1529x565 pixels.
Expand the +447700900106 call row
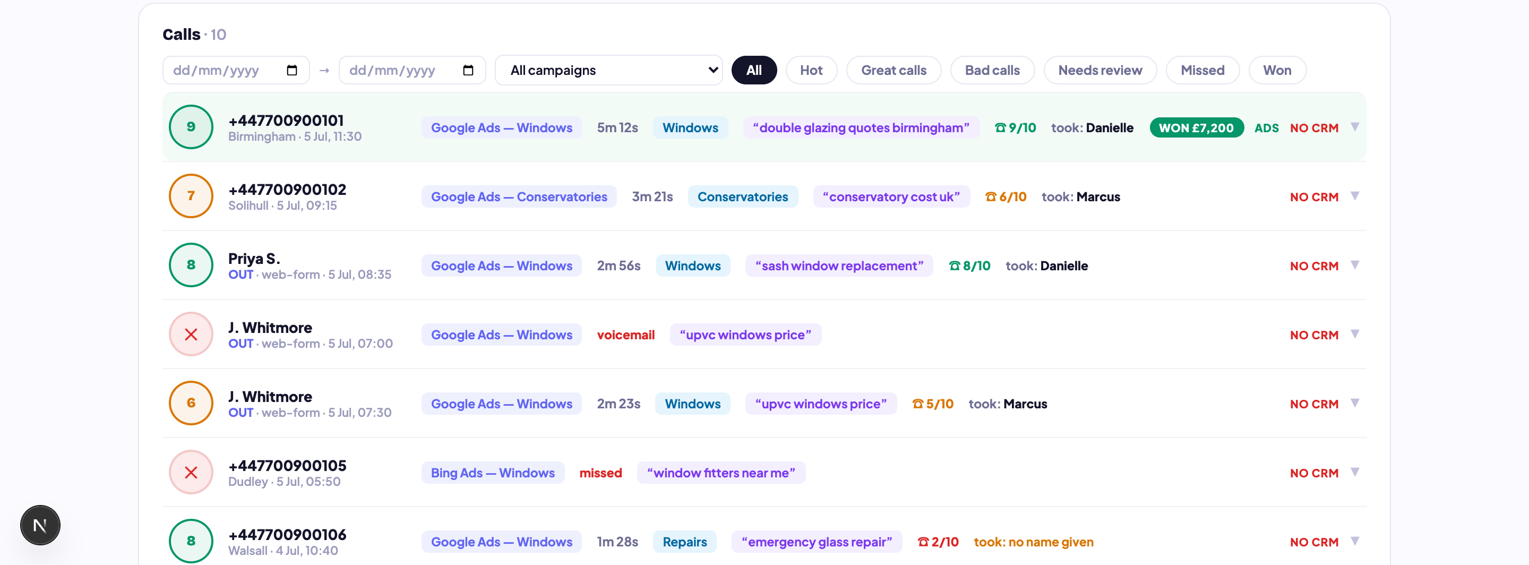click(x=1355, y=541)
